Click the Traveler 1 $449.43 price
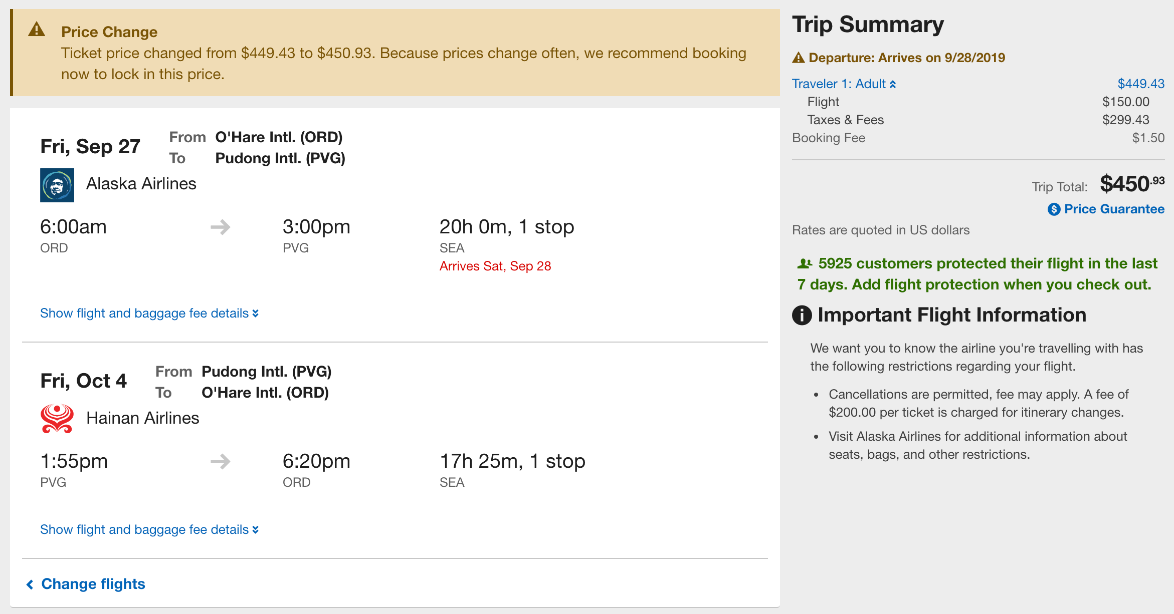Viewport: 1174px width, 614px height. pyautogui.click(x=1141, y=84)
